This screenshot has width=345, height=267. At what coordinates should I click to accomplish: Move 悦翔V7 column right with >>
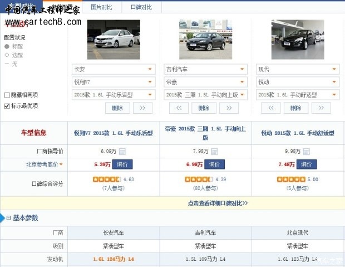coord(142,108)
